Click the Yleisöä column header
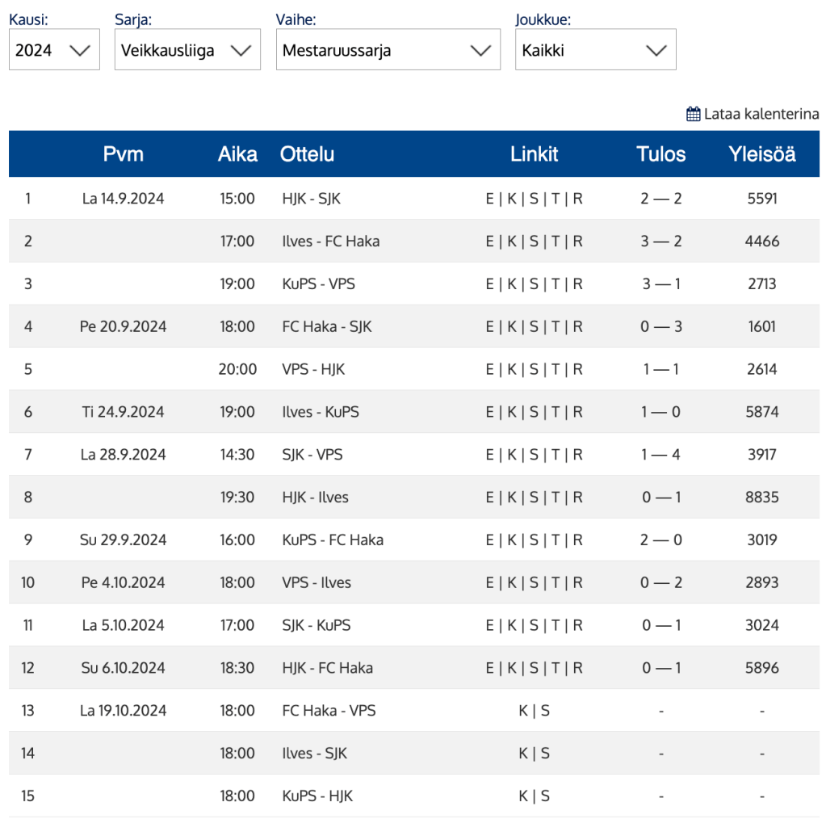The height and width of the screenshot is (819, 826). pyautogui.click(x=761, y=154)
